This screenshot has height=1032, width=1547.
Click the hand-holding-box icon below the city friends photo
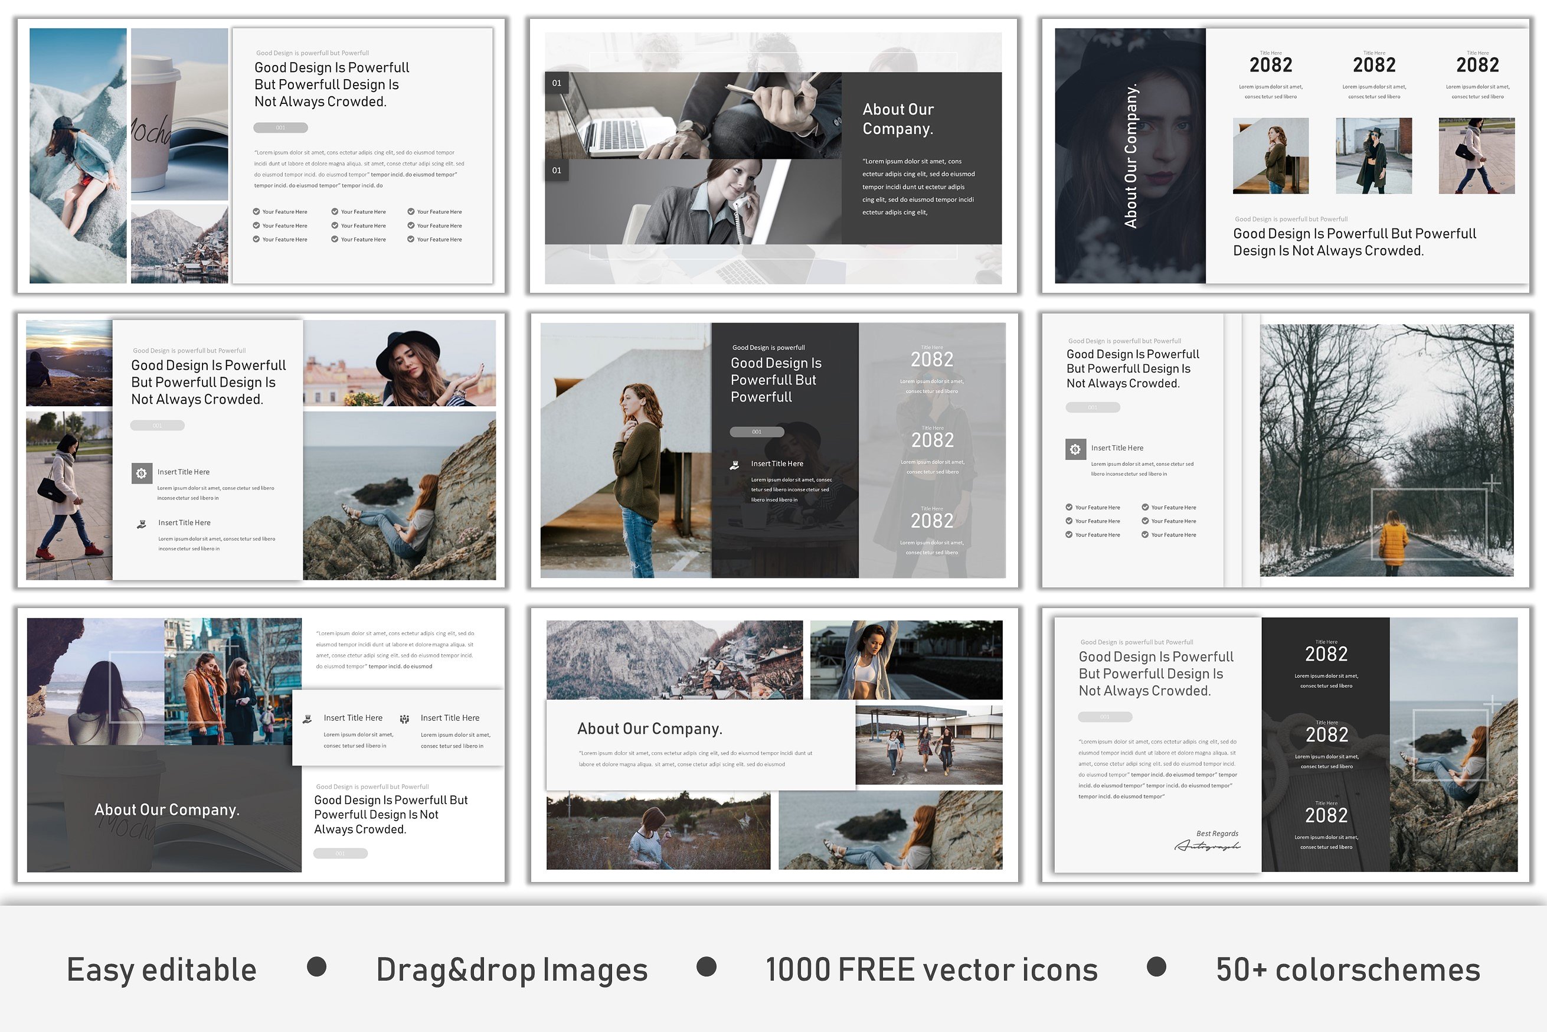[x=308, y=719]
